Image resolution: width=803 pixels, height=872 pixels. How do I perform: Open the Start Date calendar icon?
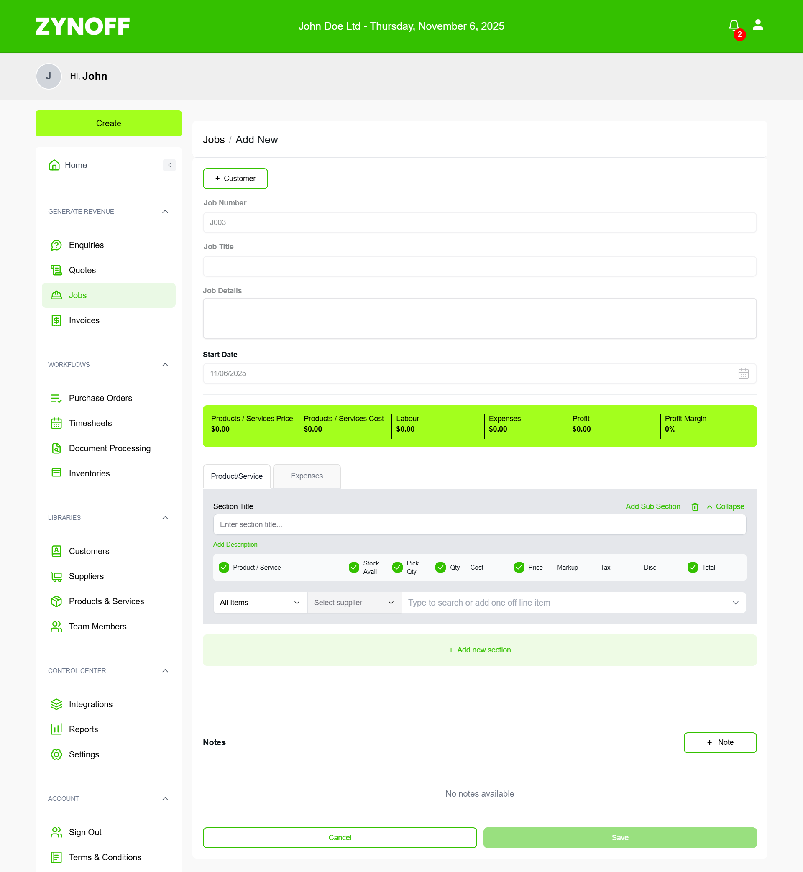743,373
